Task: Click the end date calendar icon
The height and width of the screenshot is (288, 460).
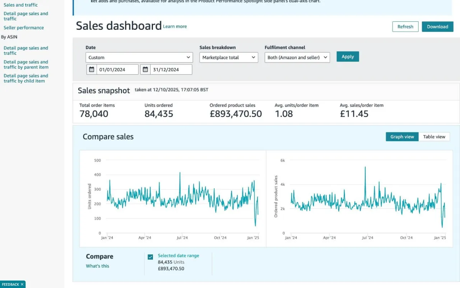Action: (145, 70)
